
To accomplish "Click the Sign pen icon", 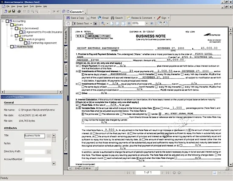I will tap(159, 18).
